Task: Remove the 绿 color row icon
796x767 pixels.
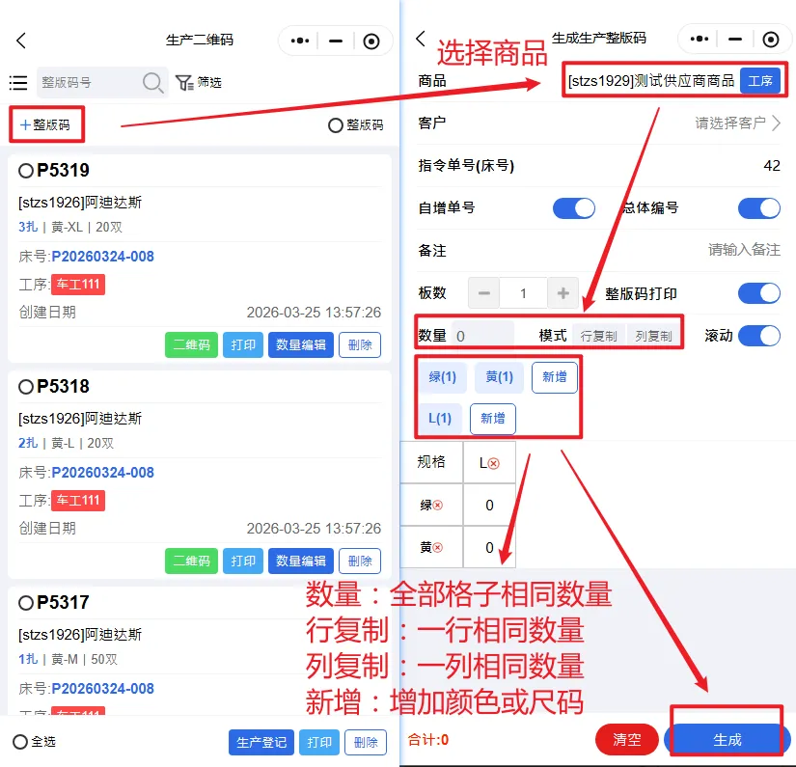Action: point(437,506)
